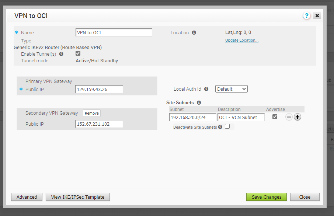Click the Secondary VPN Gateway heading
Image resolution: width=334 pixels, height=216 pixels.
tap(52, 113)
